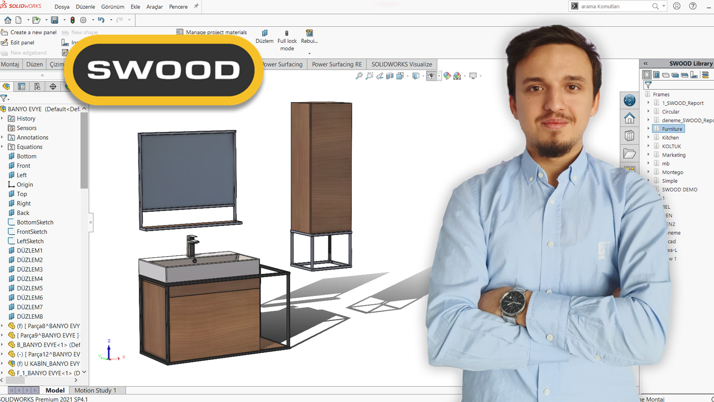Expand the History tree node

pos(2,118)
